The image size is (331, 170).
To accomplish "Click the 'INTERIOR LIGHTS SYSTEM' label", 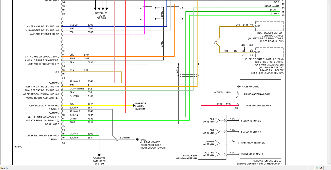I will pos(141,106).
